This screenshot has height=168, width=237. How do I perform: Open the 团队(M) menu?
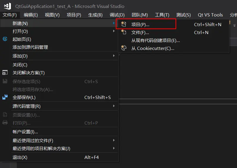140,15
